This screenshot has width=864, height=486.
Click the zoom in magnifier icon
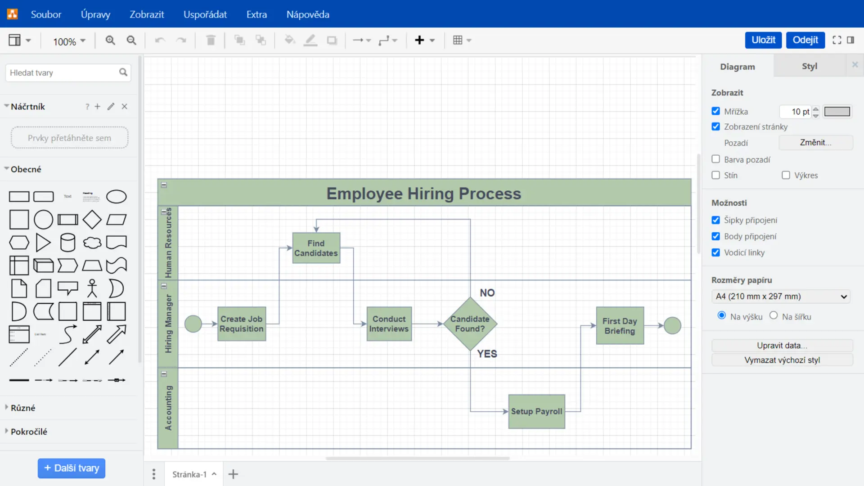point(110,40)
